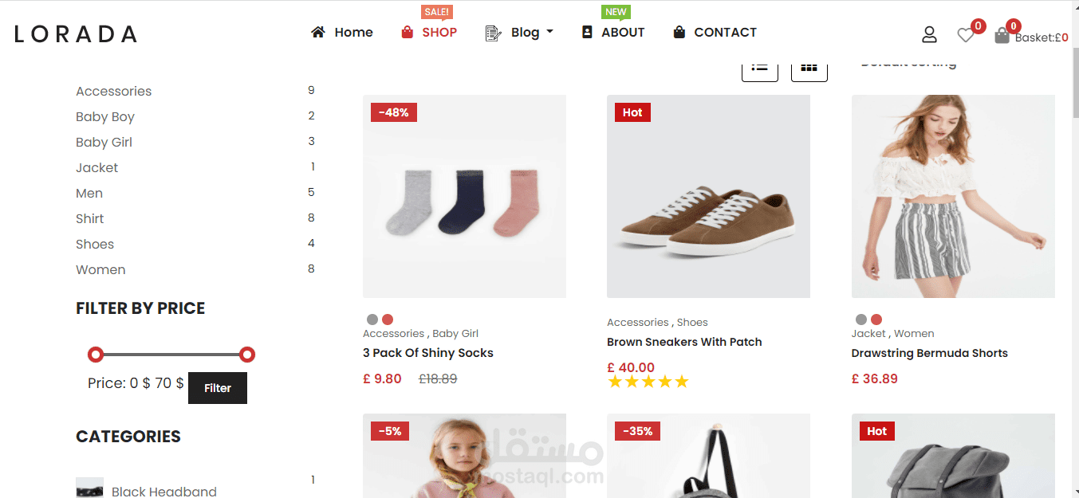The height and width of the screenshot is (498, 1079).
Task: Open the shopping basket icon
Action: [x=1002, y=35]
